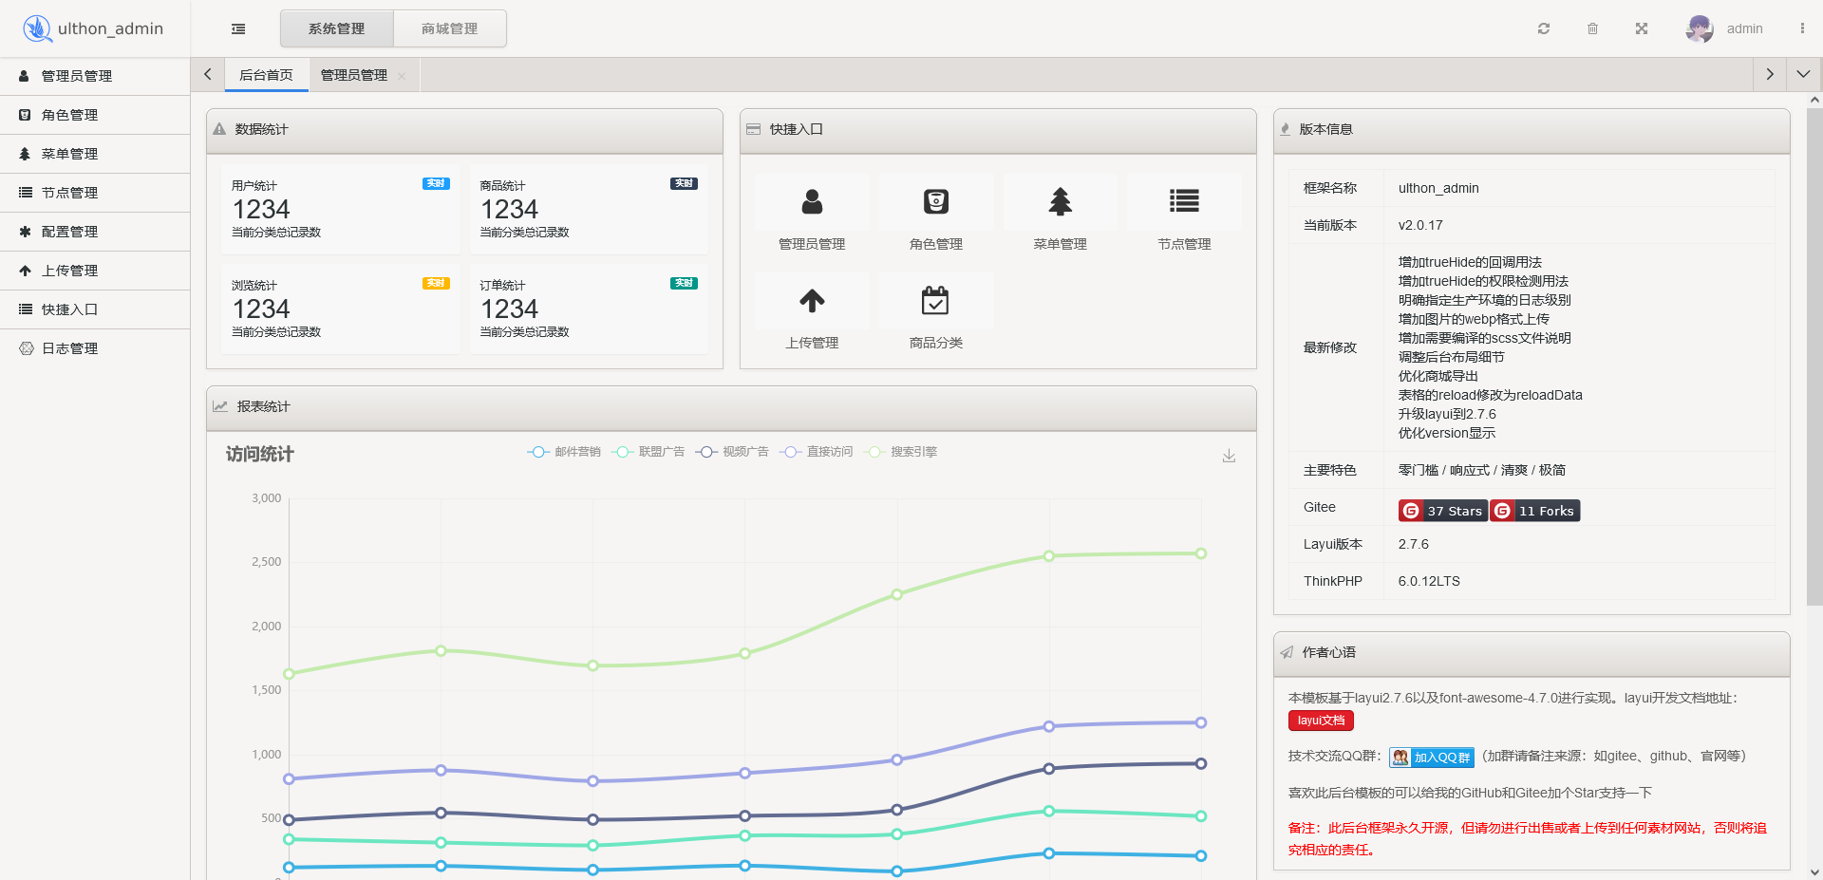Open 快捷入口 in the sidebar
Image resolution: width=1823 pixels, height=880 pixels.
(x=95, y=309)
